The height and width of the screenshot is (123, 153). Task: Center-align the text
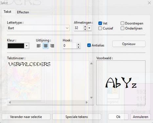46,46
